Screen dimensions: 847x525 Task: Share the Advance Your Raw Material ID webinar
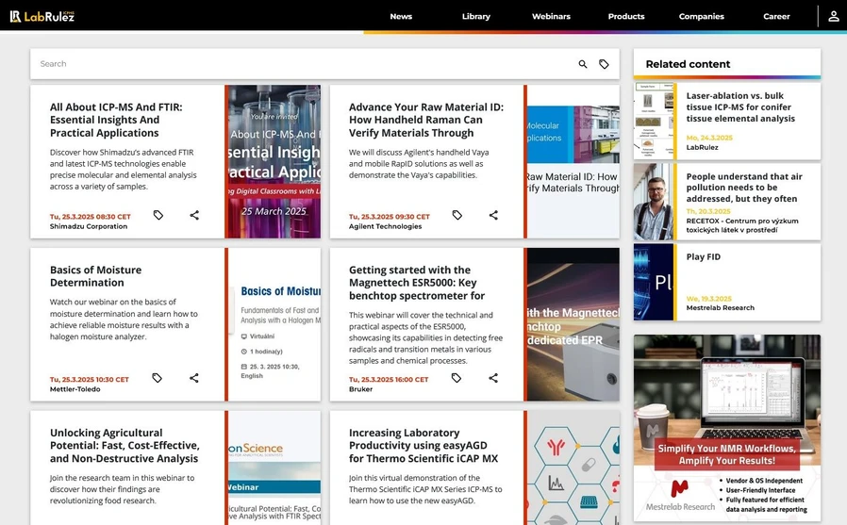493,215
